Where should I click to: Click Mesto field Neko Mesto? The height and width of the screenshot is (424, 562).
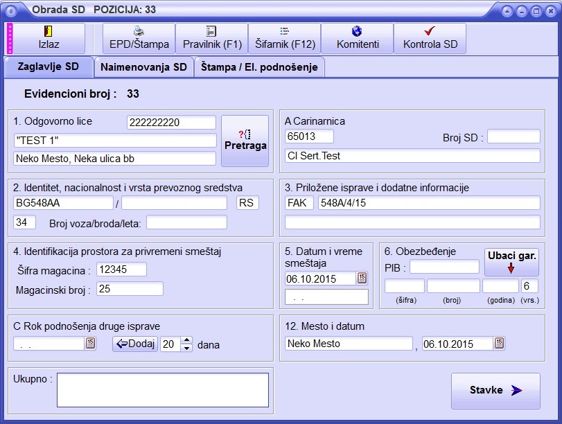(x=349, y=344)
